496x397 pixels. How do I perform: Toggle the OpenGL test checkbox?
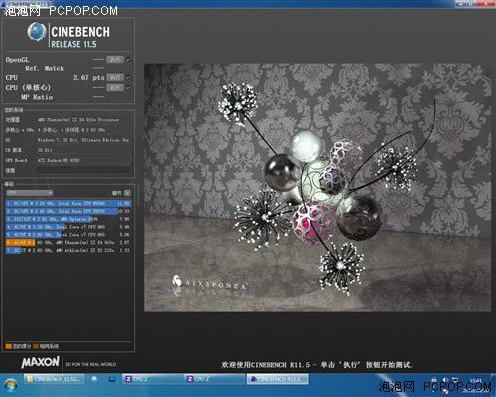tap(129, 60)
